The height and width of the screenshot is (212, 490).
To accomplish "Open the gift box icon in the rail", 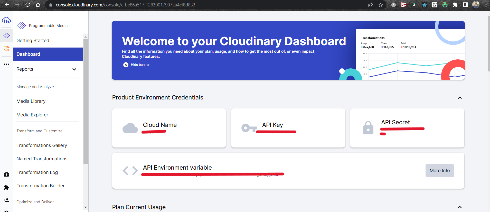I will (6, 174).
